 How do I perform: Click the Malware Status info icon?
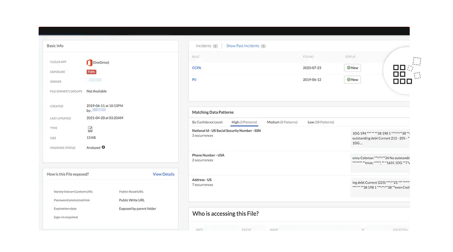[103, 147]
